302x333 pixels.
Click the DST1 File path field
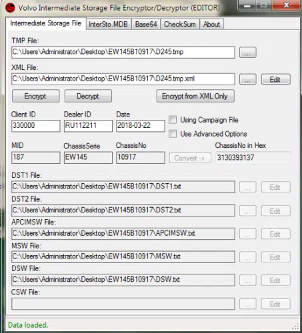tap(123, 187)
